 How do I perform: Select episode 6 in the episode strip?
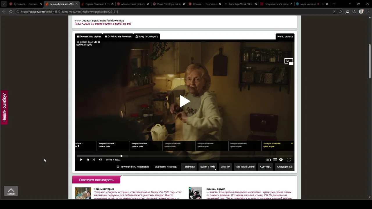146,146
